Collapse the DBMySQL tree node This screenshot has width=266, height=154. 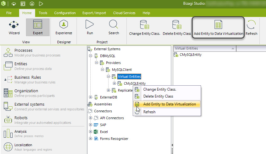90,56
